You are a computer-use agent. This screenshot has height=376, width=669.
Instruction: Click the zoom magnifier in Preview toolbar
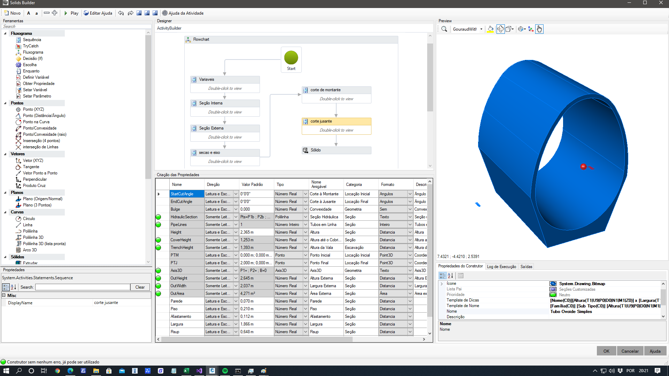tap(444, 29)
